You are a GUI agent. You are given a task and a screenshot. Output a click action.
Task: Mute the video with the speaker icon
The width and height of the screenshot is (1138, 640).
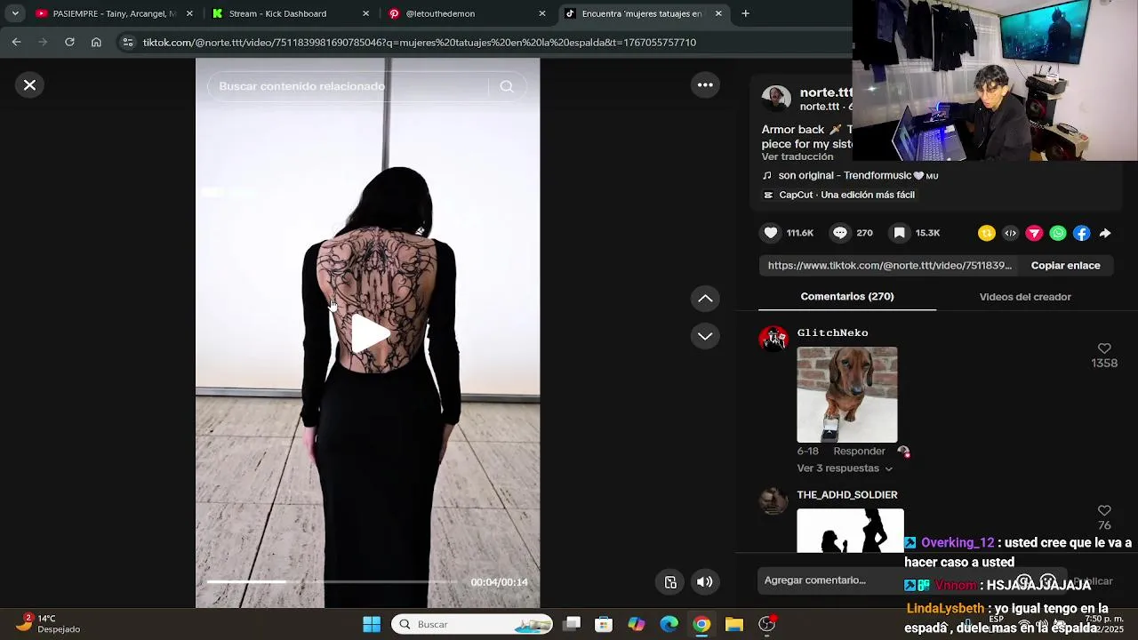[x=704, y=582]
